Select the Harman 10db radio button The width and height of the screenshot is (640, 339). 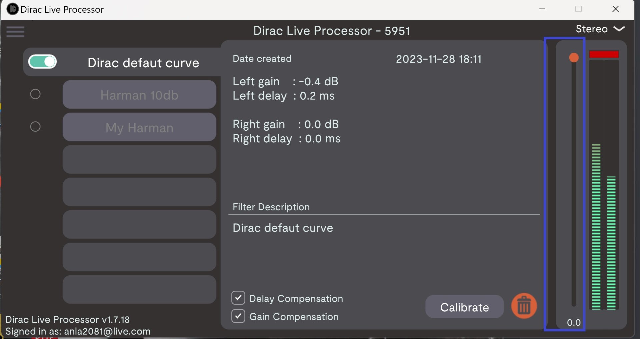pyautogui.click(x=35, y=94)
